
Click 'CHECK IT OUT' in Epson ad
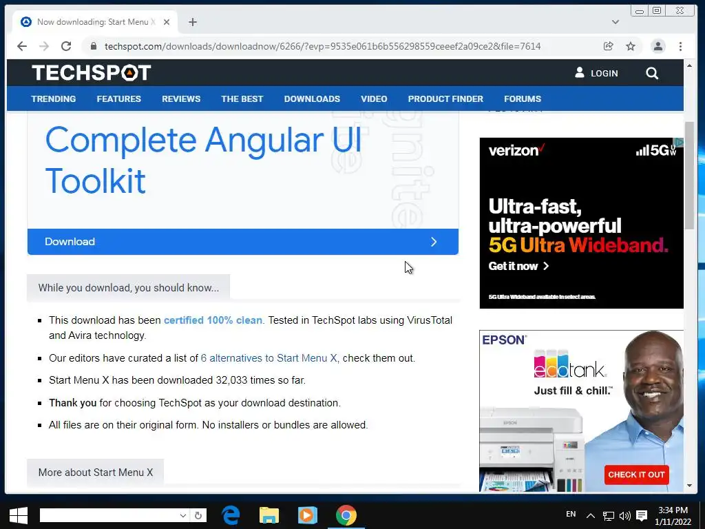636,475
